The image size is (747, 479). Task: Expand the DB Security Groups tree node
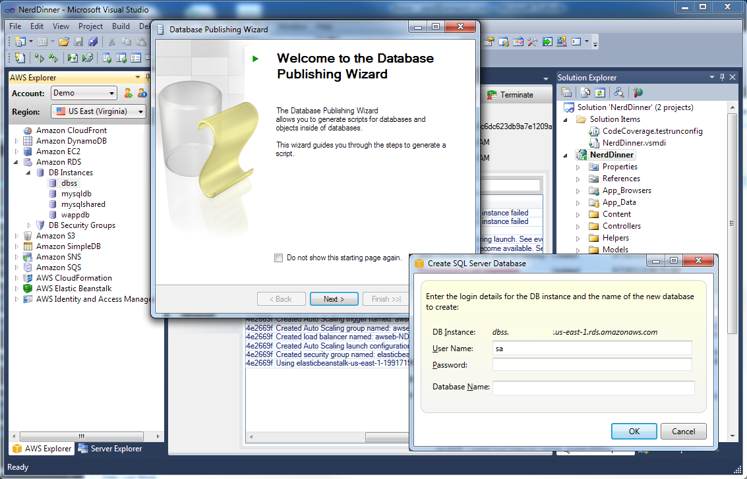click(x=29, y=225)
